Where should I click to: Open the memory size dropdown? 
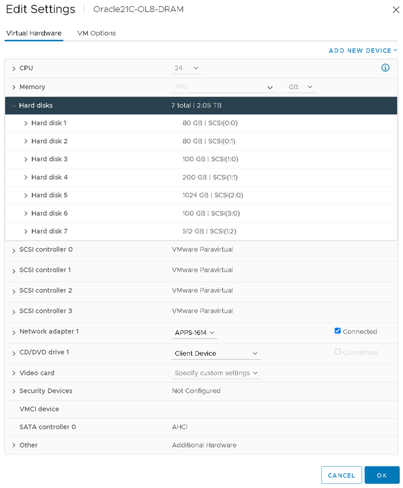click(x=224, y=87)
